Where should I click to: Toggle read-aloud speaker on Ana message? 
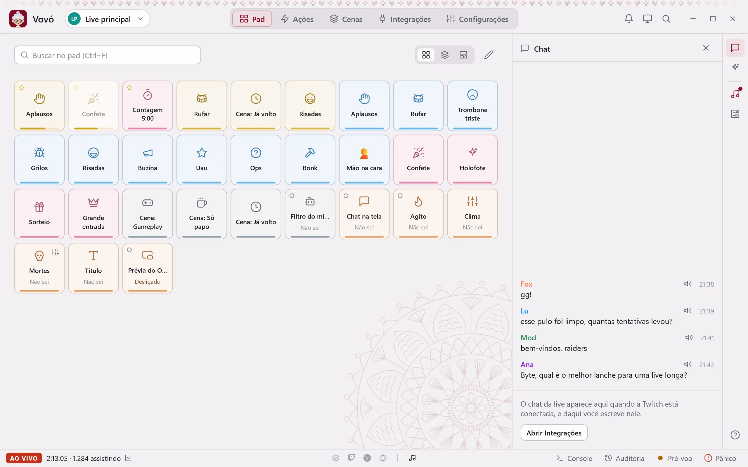tap(688, 365)
